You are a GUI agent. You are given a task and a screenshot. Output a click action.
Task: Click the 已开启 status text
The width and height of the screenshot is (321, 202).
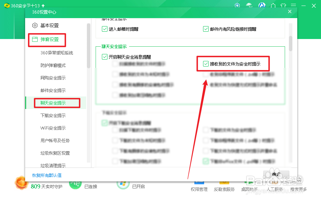pyautogui.click(x=139, y=186)
